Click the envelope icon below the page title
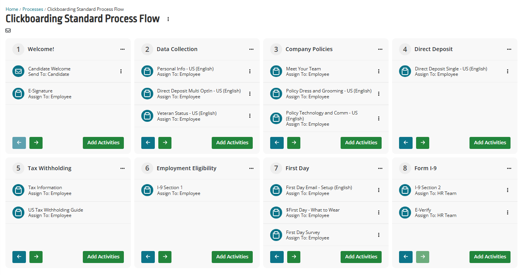This screenshot has height=275, width=526. click(8, 31)
